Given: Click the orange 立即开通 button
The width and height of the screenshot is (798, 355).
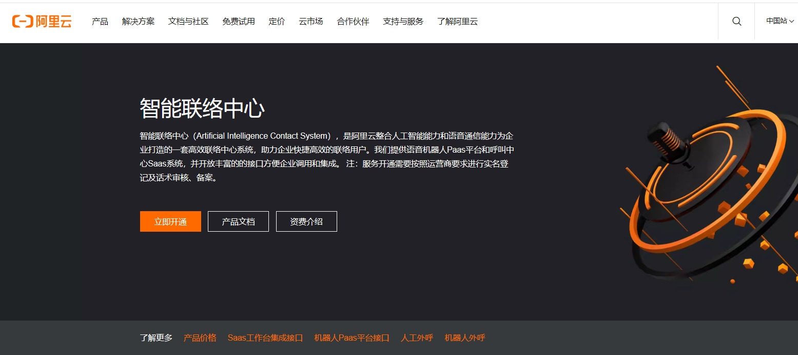Looking at the screenshot, I should point(170,221).
